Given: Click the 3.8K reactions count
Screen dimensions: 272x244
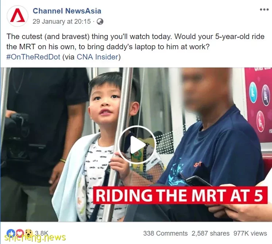Looking at the screenshot, I should pos(41,233).
